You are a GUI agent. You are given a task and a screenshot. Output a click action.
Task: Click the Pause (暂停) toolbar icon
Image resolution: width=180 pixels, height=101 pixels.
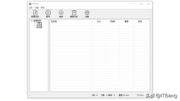[x=48, y=13]
